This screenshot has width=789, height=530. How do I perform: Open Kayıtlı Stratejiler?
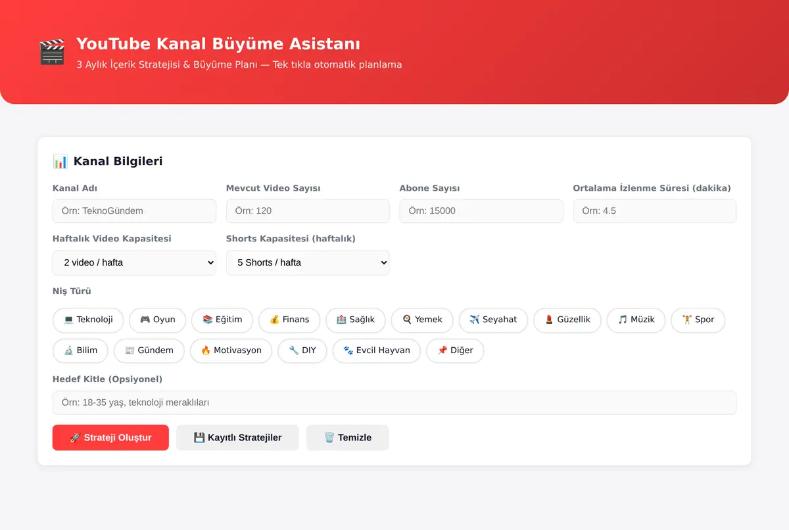[x=237, y=437]
